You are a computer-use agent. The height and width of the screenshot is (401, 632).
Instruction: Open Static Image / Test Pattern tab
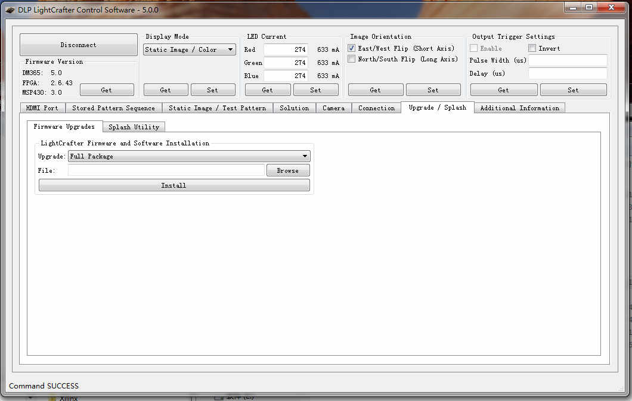coord(218,108)
